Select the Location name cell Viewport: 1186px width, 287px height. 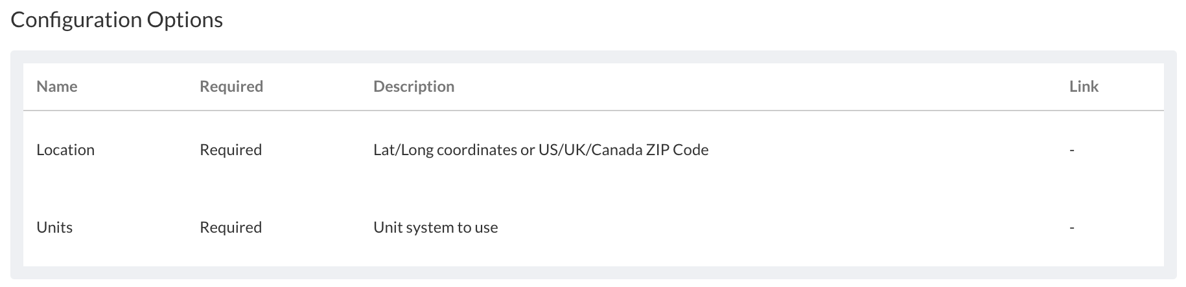(x=65, y=150)
